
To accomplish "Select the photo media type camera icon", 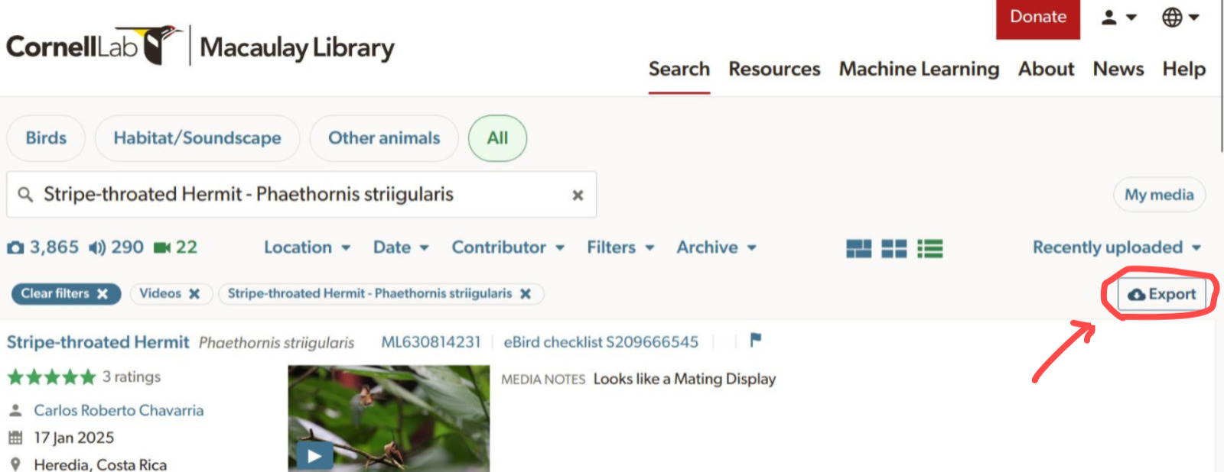I will [x=17, y=247].
